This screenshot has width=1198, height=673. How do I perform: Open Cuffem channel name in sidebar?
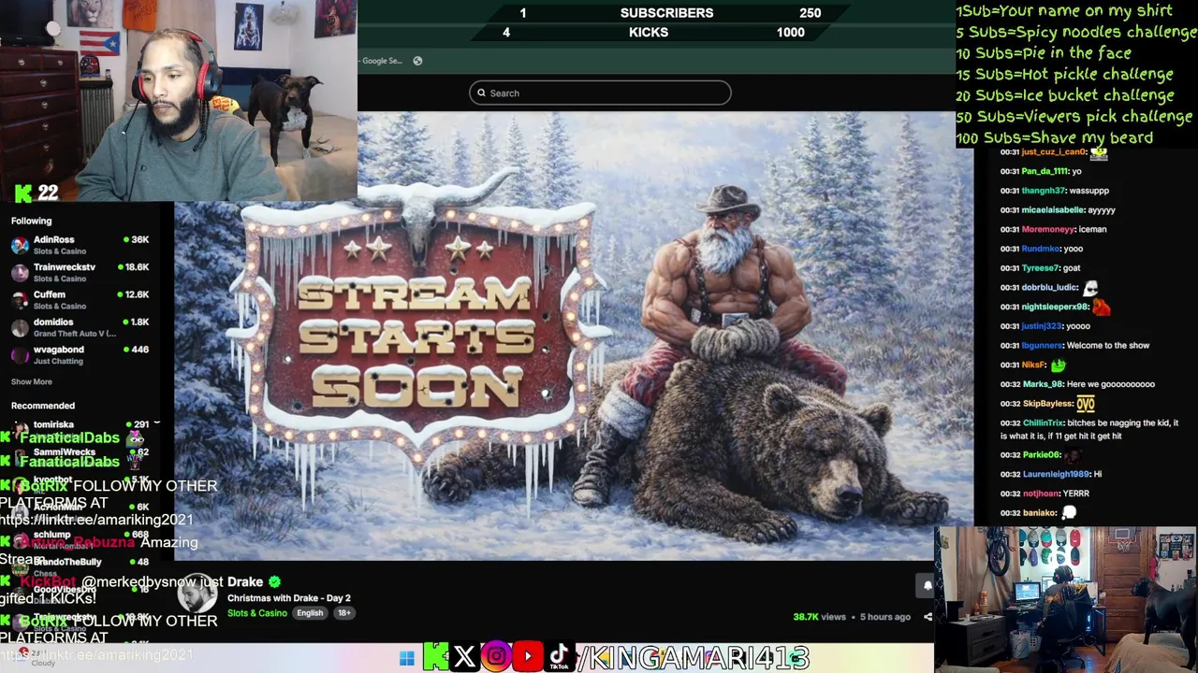tap(50, 294)
